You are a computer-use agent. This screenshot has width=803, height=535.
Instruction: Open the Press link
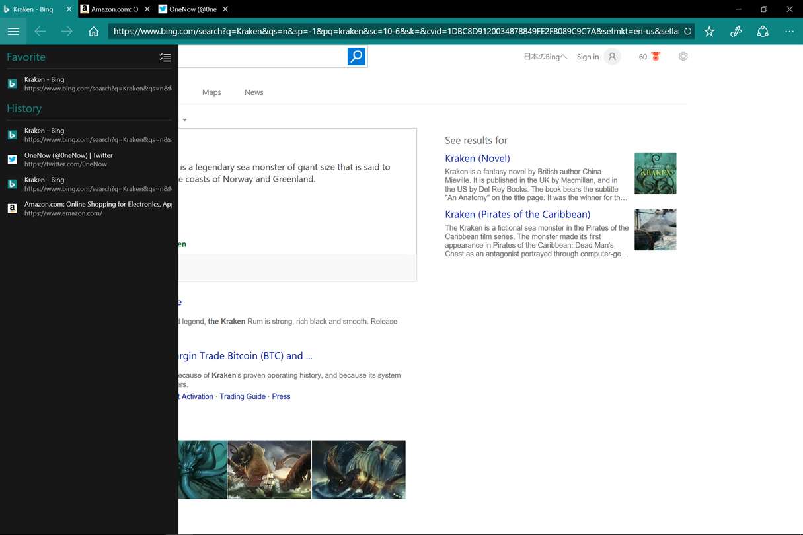click(281, 396)
